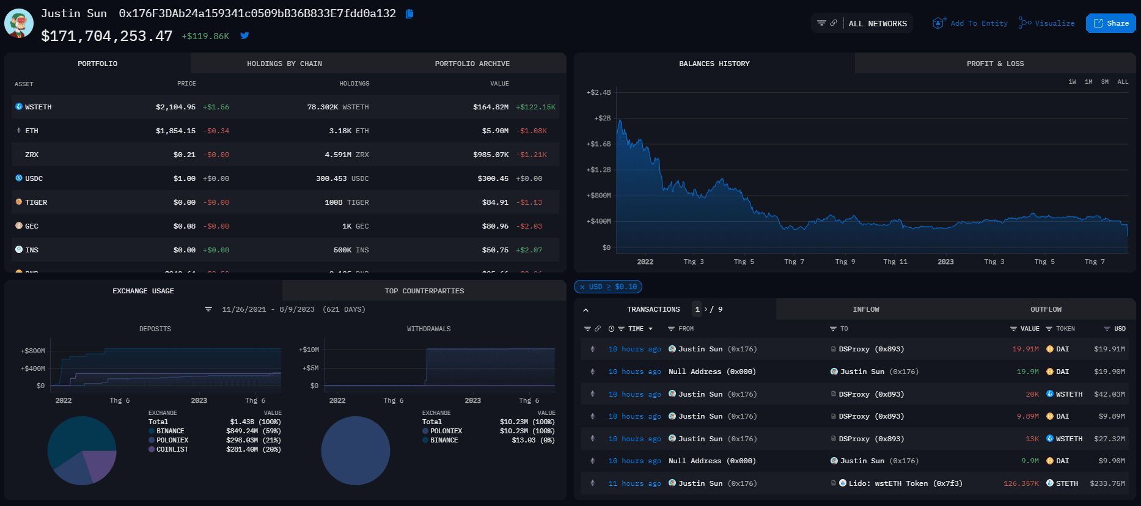Click the chain link icon beside ALL NETWORKS
This screenshot has width=1141, height=506.
point(834,23)
